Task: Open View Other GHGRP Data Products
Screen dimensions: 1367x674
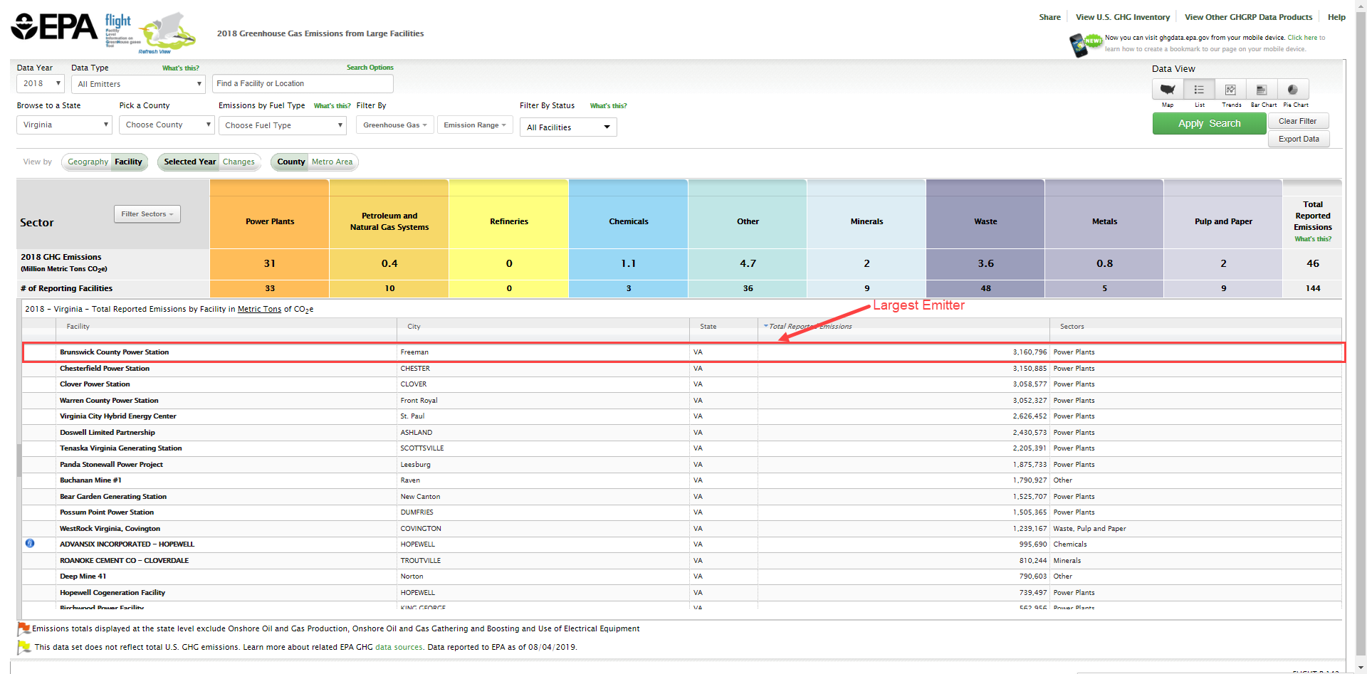Action: (x=1248, y=17)
